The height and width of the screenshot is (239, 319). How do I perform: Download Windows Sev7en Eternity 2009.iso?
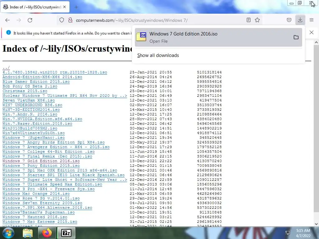pyautogui.click(x=42, y=203)
